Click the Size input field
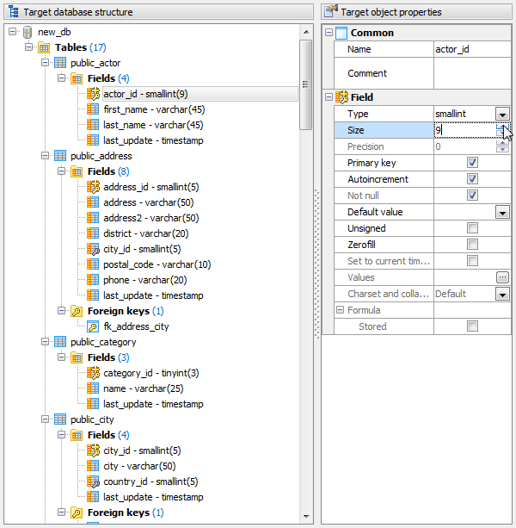 coord(464,130)
